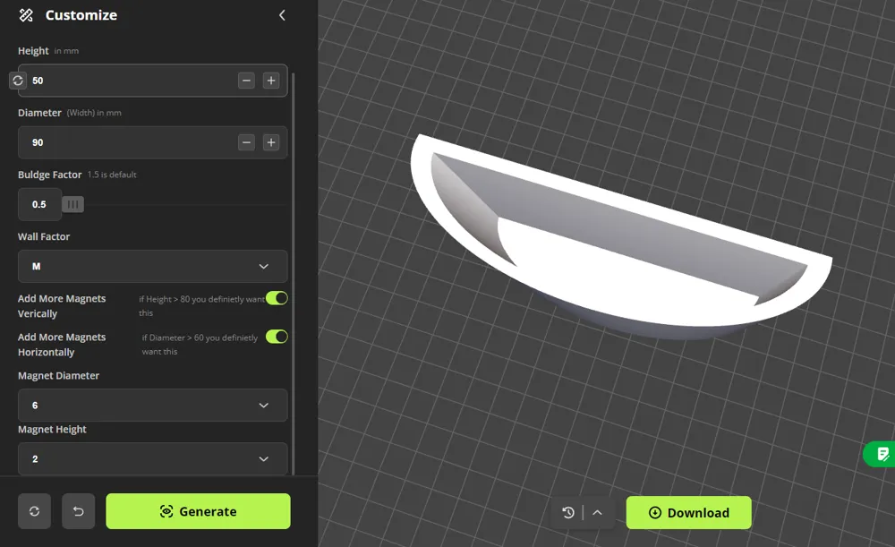Click the Customize tools icon in header
The image size is (895, 547).
[x=26, y=15]
